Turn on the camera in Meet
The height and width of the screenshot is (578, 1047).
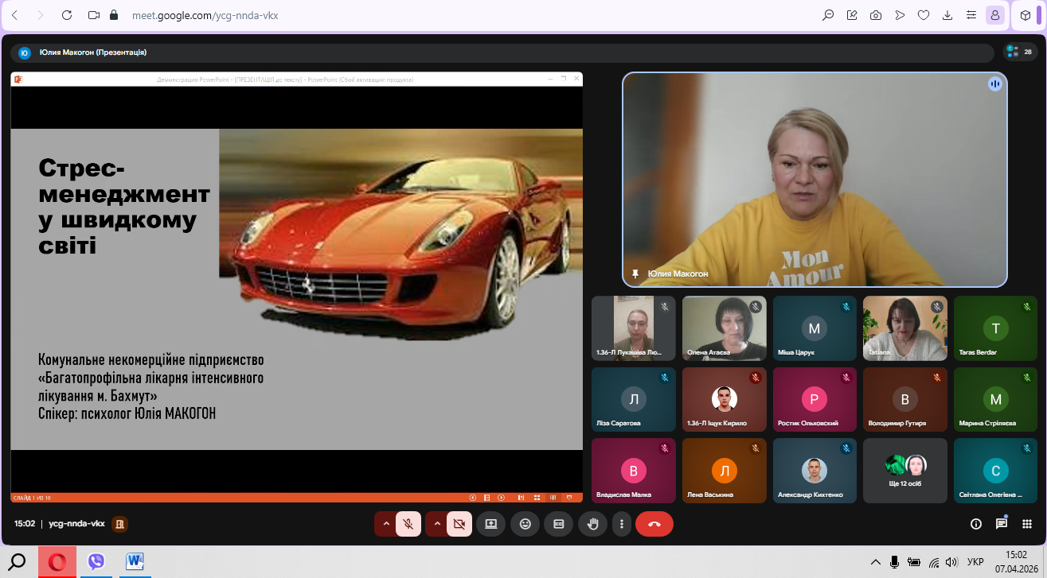point(459,524)
